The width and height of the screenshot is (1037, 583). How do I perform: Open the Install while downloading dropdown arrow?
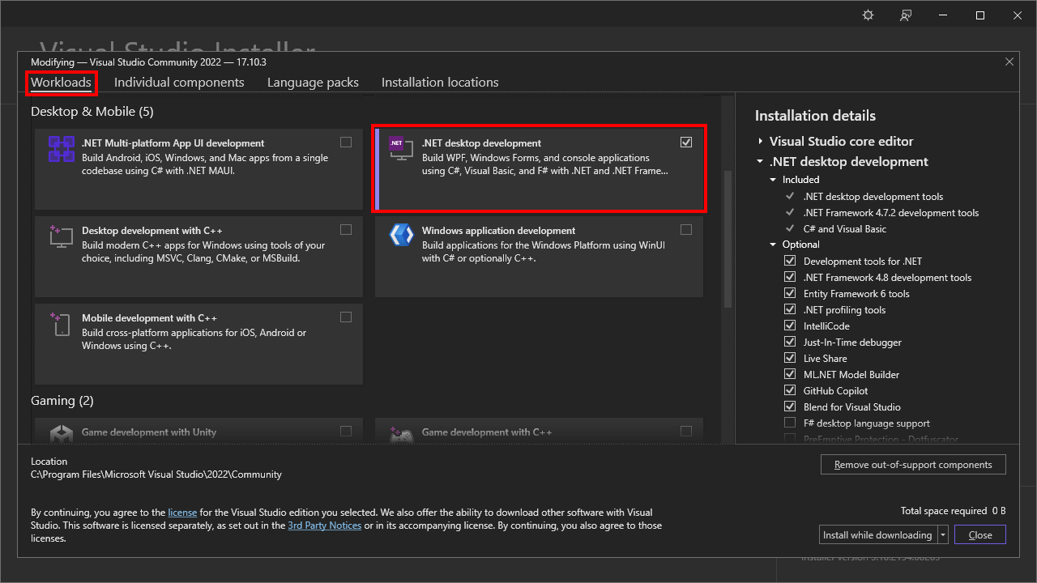(943, 534)
